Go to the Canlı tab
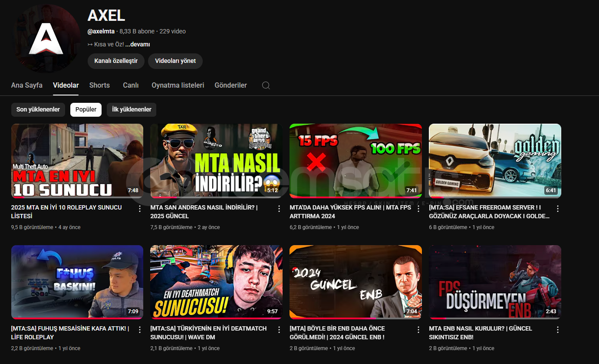This screenshot has width=599, height=364. (x=131, y=85)
